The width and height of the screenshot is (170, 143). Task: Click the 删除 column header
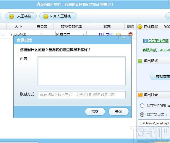point(131,27)
